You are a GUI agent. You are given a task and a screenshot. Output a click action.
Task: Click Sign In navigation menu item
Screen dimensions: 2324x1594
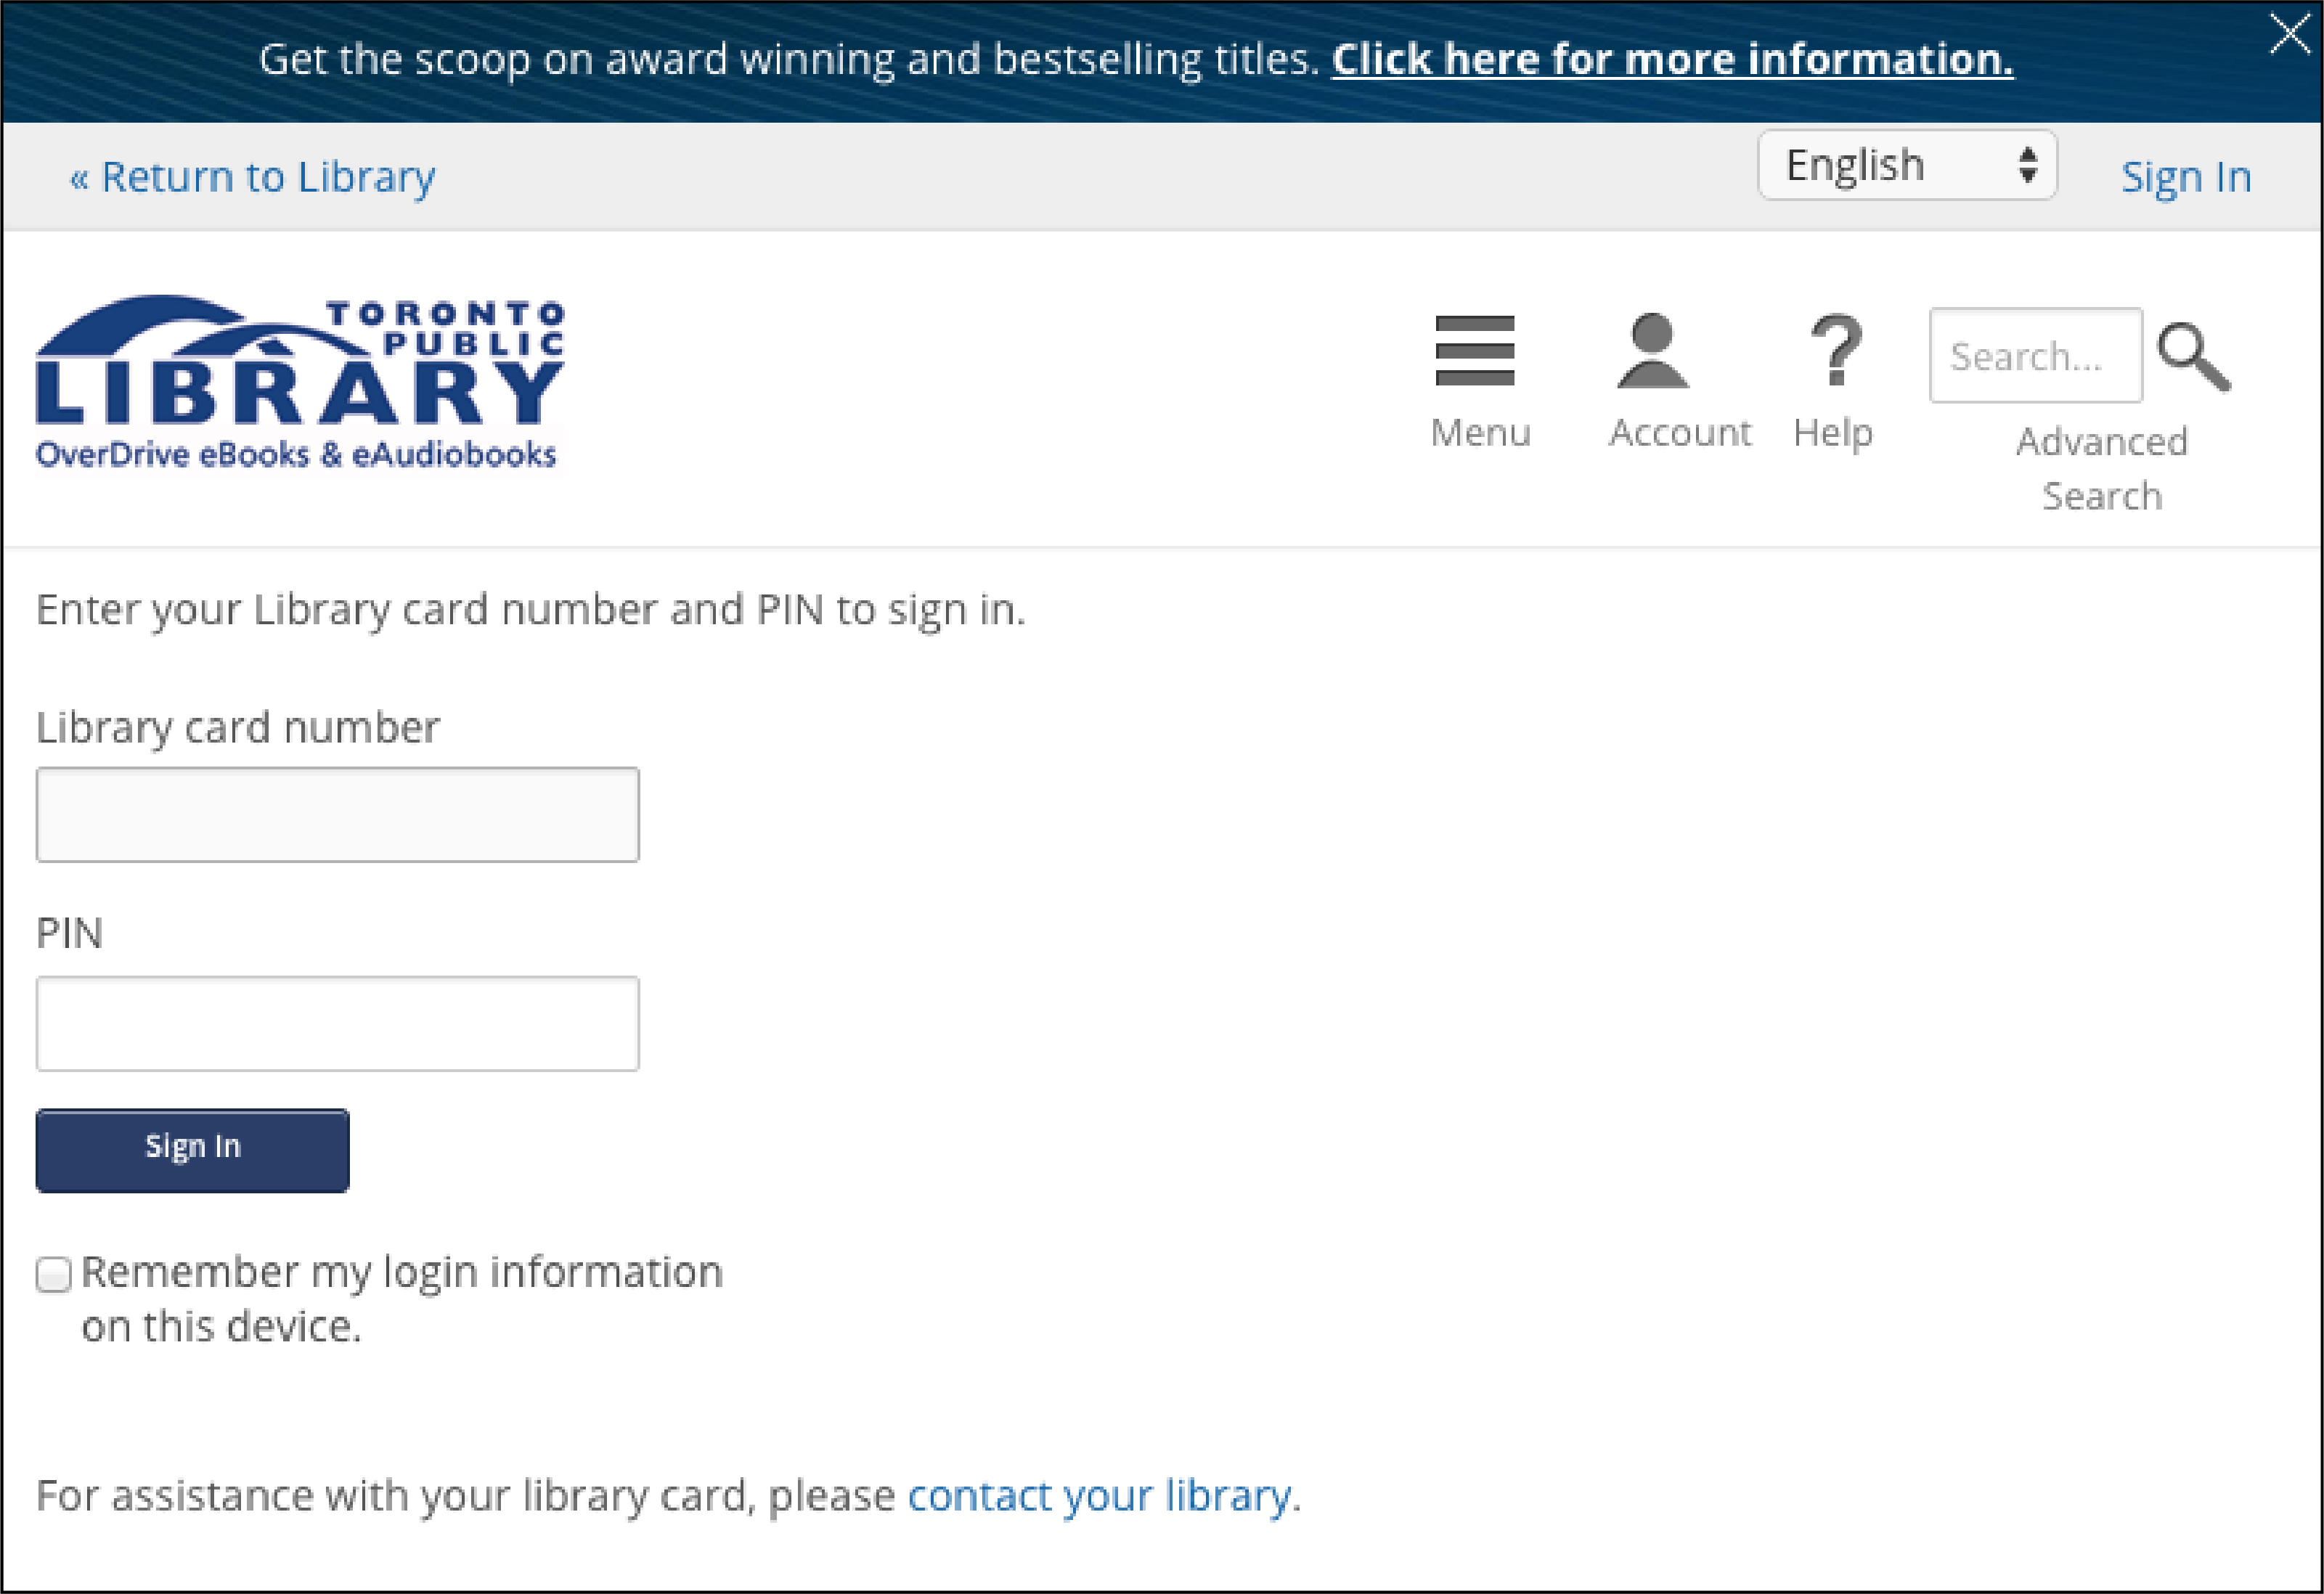click(2185, 175)
